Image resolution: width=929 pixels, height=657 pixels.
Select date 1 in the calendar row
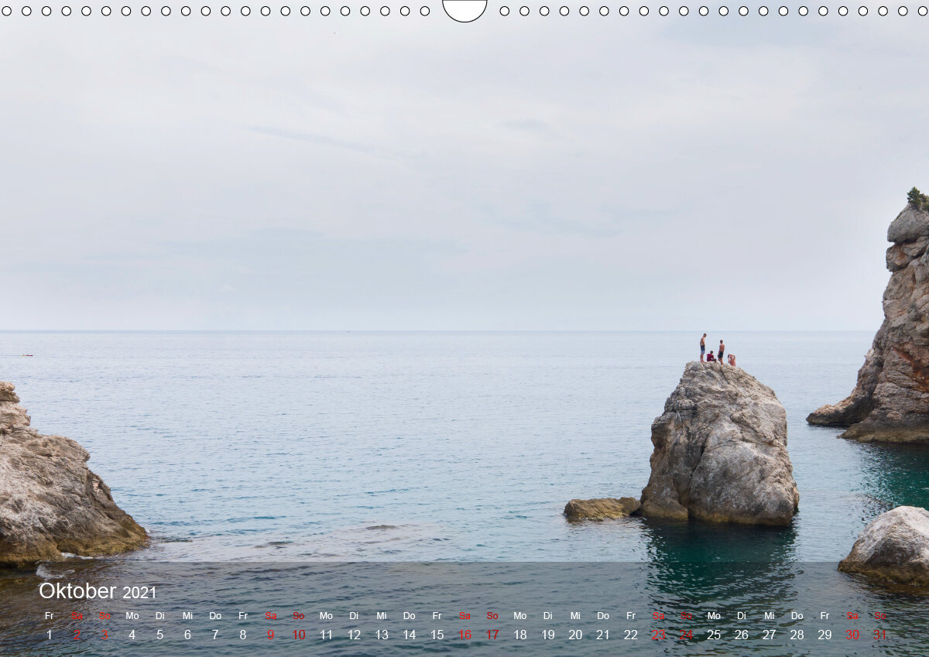pos(49,635)
